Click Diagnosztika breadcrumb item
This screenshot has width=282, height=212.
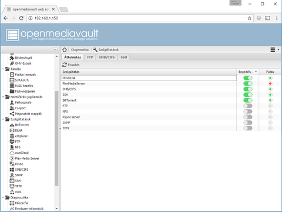[x=80, y=50]
